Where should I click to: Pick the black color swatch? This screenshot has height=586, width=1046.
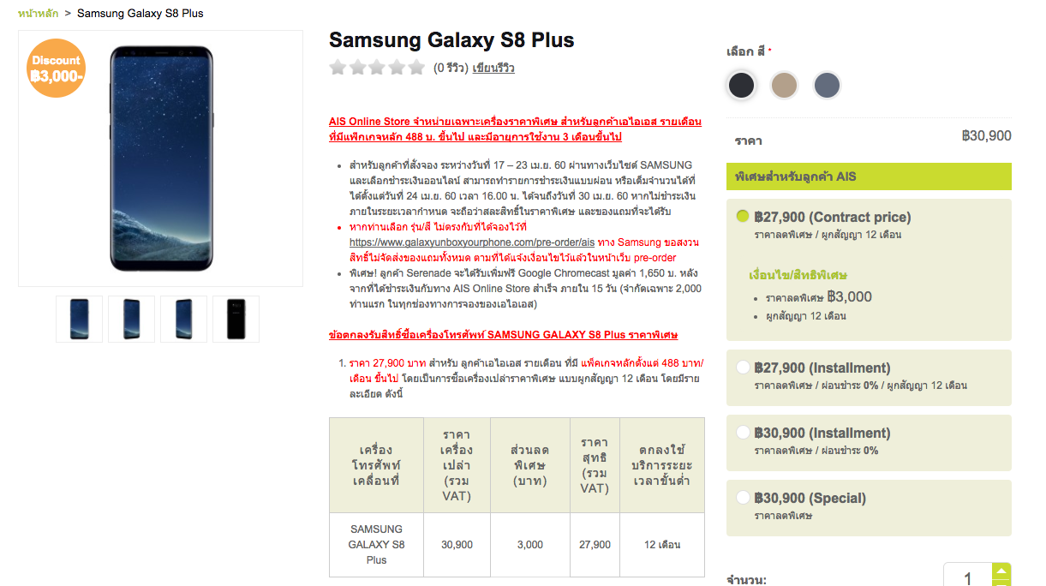click(742, 85)
